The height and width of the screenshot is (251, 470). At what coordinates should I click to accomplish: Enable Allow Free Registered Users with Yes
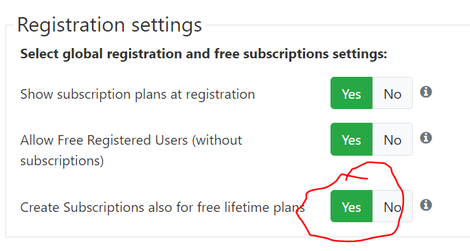point(351,139)
